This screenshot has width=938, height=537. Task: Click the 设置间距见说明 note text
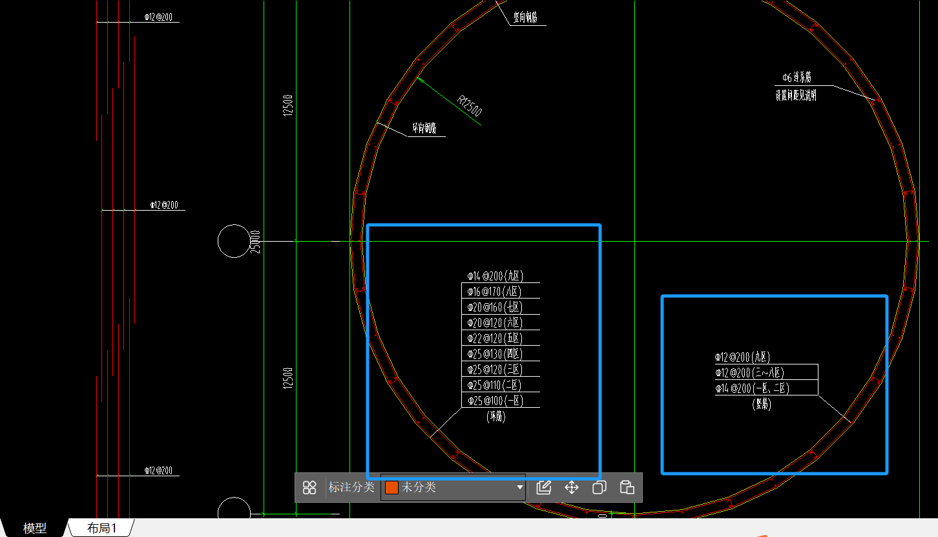point(796,96)
